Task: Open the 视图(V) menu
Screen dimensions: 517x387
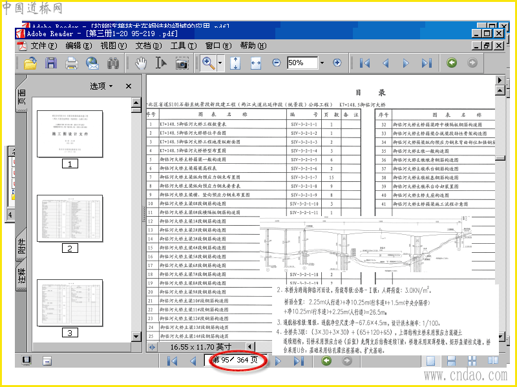Action: click(114, 46)
